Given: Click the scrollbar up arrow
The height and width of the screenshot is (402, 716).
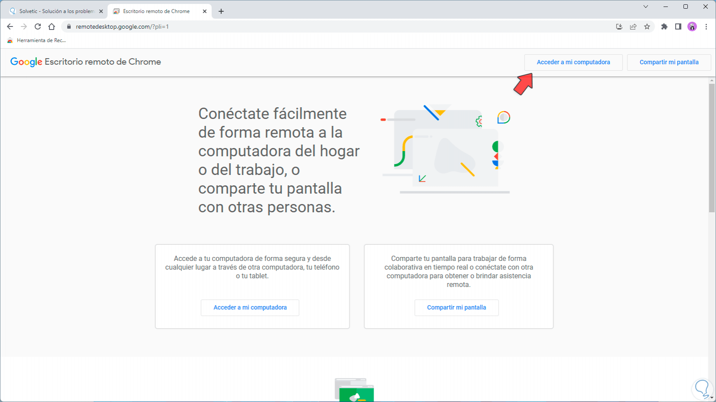Looking at the screenshot, I should (x=712, y=80).
